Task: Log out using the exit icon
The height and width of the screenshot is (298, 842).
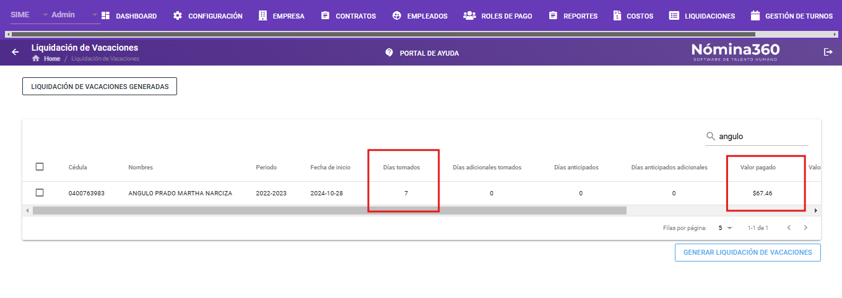Action: pos(828,52)
